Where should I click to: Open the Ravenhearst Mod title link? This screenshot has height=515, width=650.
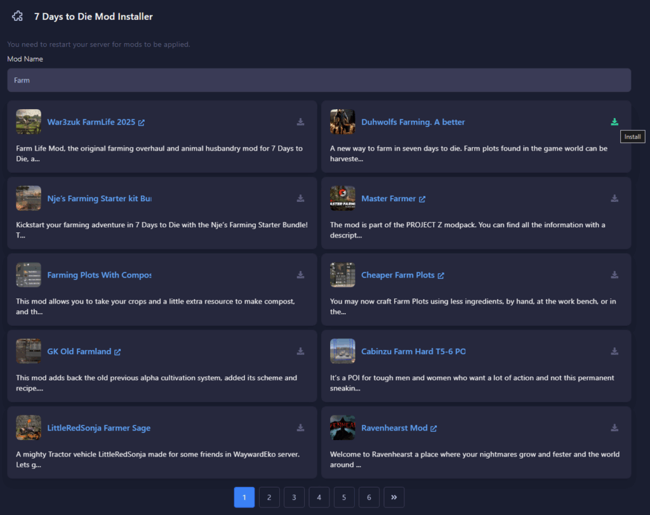click(394, 428)
